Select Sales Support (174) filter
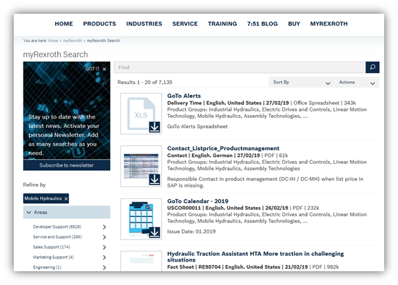The height and width of the screenshot is (285, 398). [52, 247]
